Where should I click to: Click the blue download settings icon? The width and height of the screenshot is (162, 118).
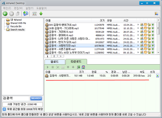click(83, 67)
